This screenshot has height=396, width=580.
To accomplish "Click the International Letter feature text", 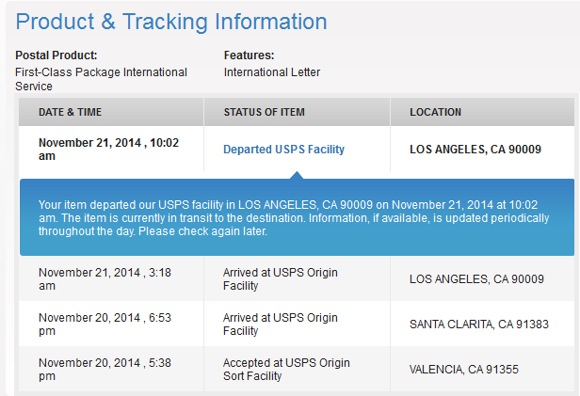I will point(272,72).
